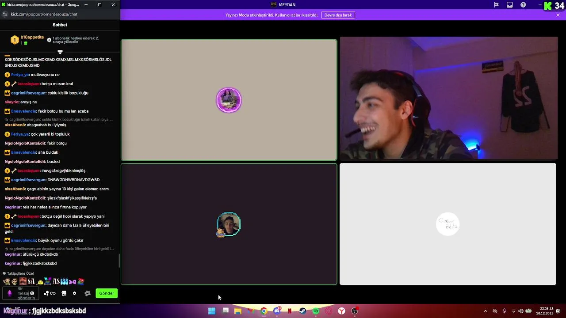Open the chat shop storefront icon
Screen dimensions: 566x318
[64, 293]
